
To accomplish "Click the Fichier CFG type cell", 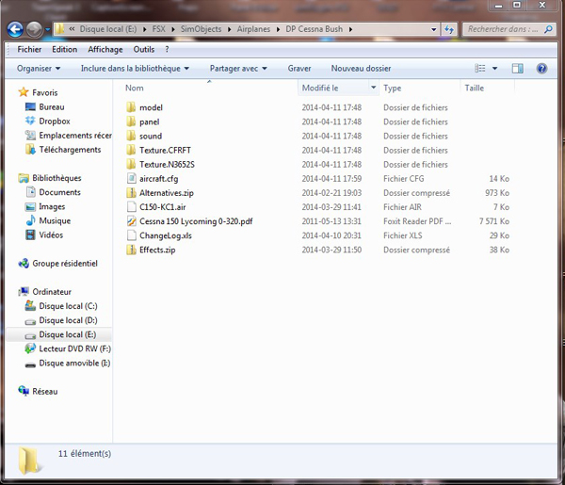I will pos(404,178).
